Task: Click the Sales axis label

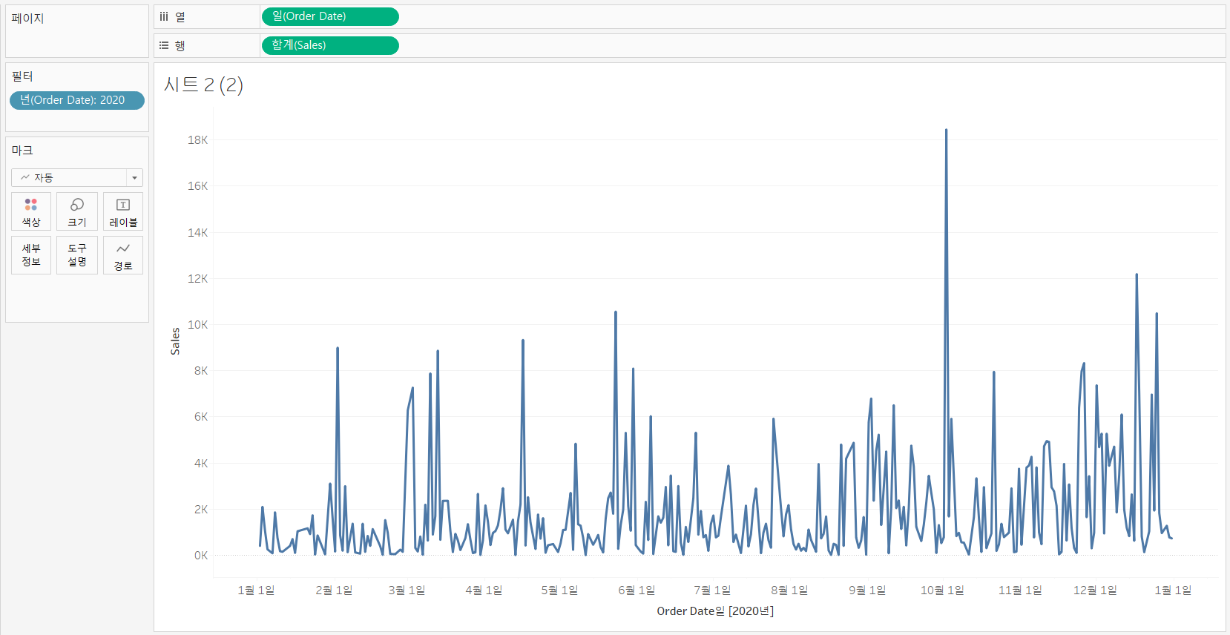Action: 175,341
